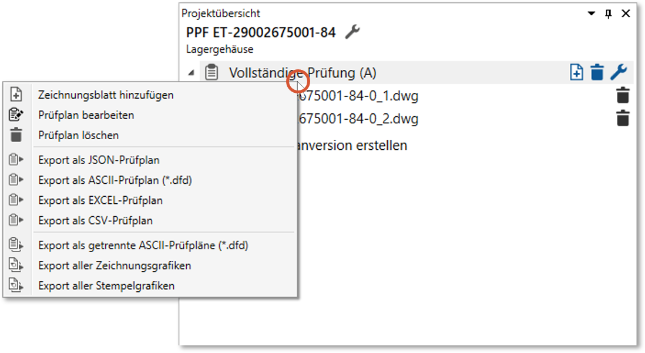Click the blue add drawing sheet icon
Screen dimensions: 645x353
click(x=576, y=72)
